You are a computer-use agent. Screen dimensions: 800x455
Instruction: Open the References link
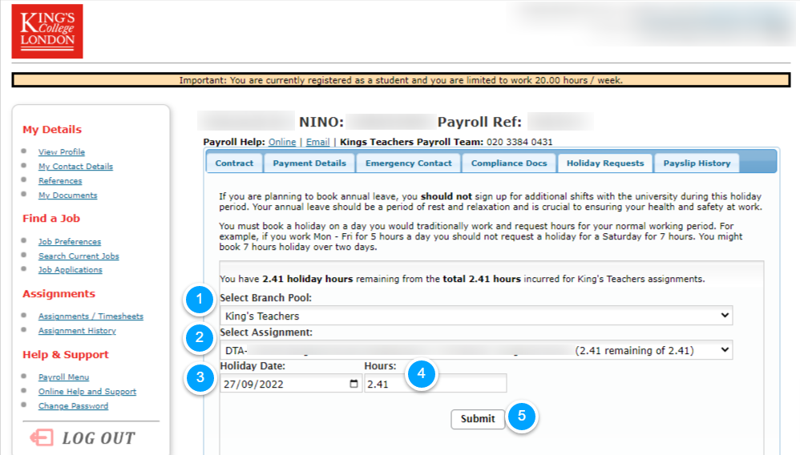[60, 180]
